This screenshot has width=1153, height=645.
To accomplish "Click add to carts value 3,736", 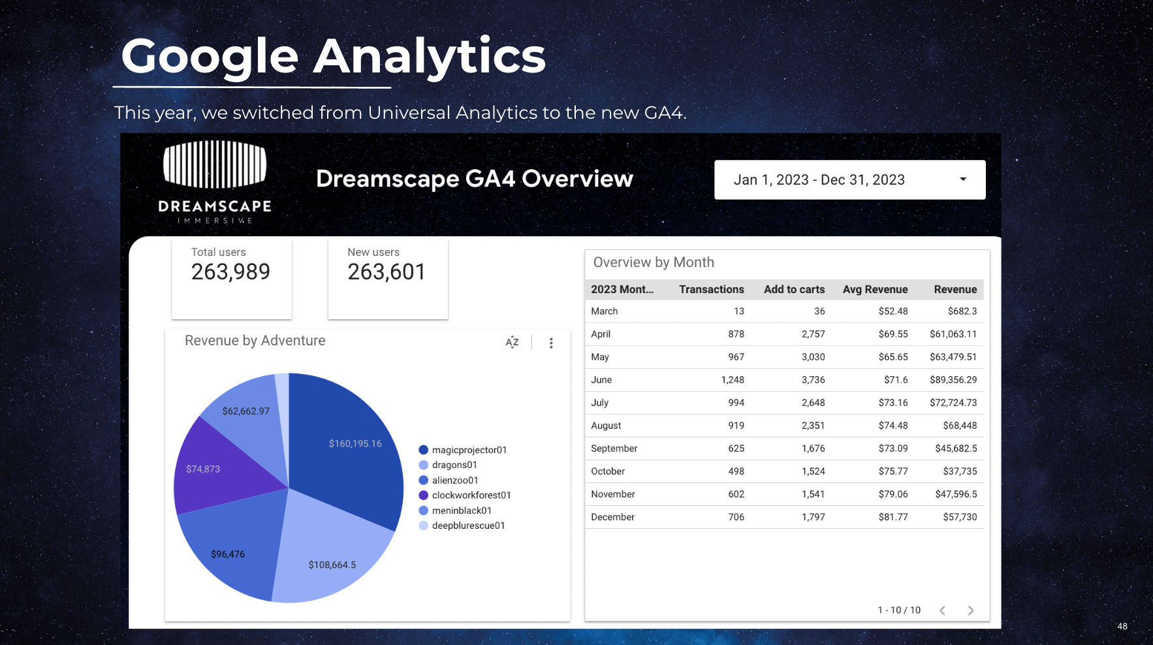I will (813, 380).
